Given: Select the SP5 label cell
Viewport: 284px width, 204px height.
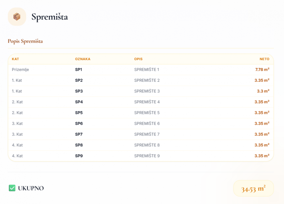Looking at the screenshot, I should click(x=79, y=113).
